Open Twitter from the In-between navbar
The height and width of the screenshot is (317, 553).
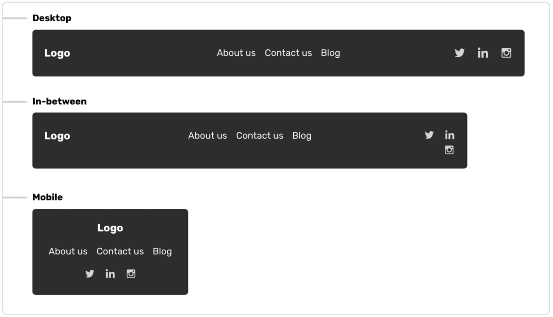[429, 135]
